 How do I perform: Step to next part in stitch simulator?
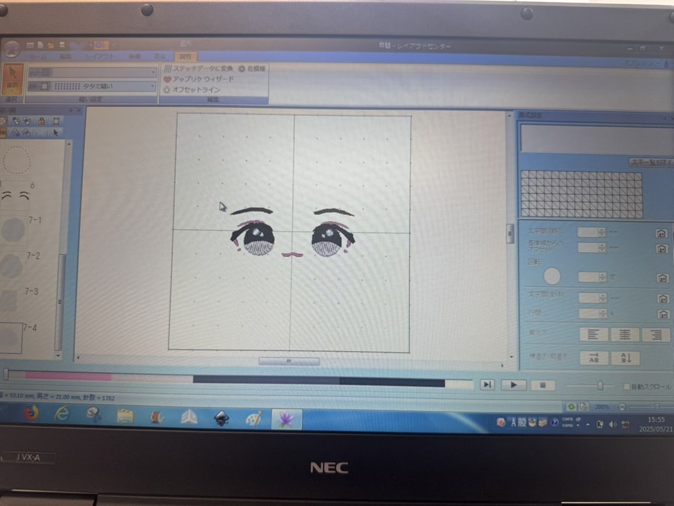click(487, 384)
